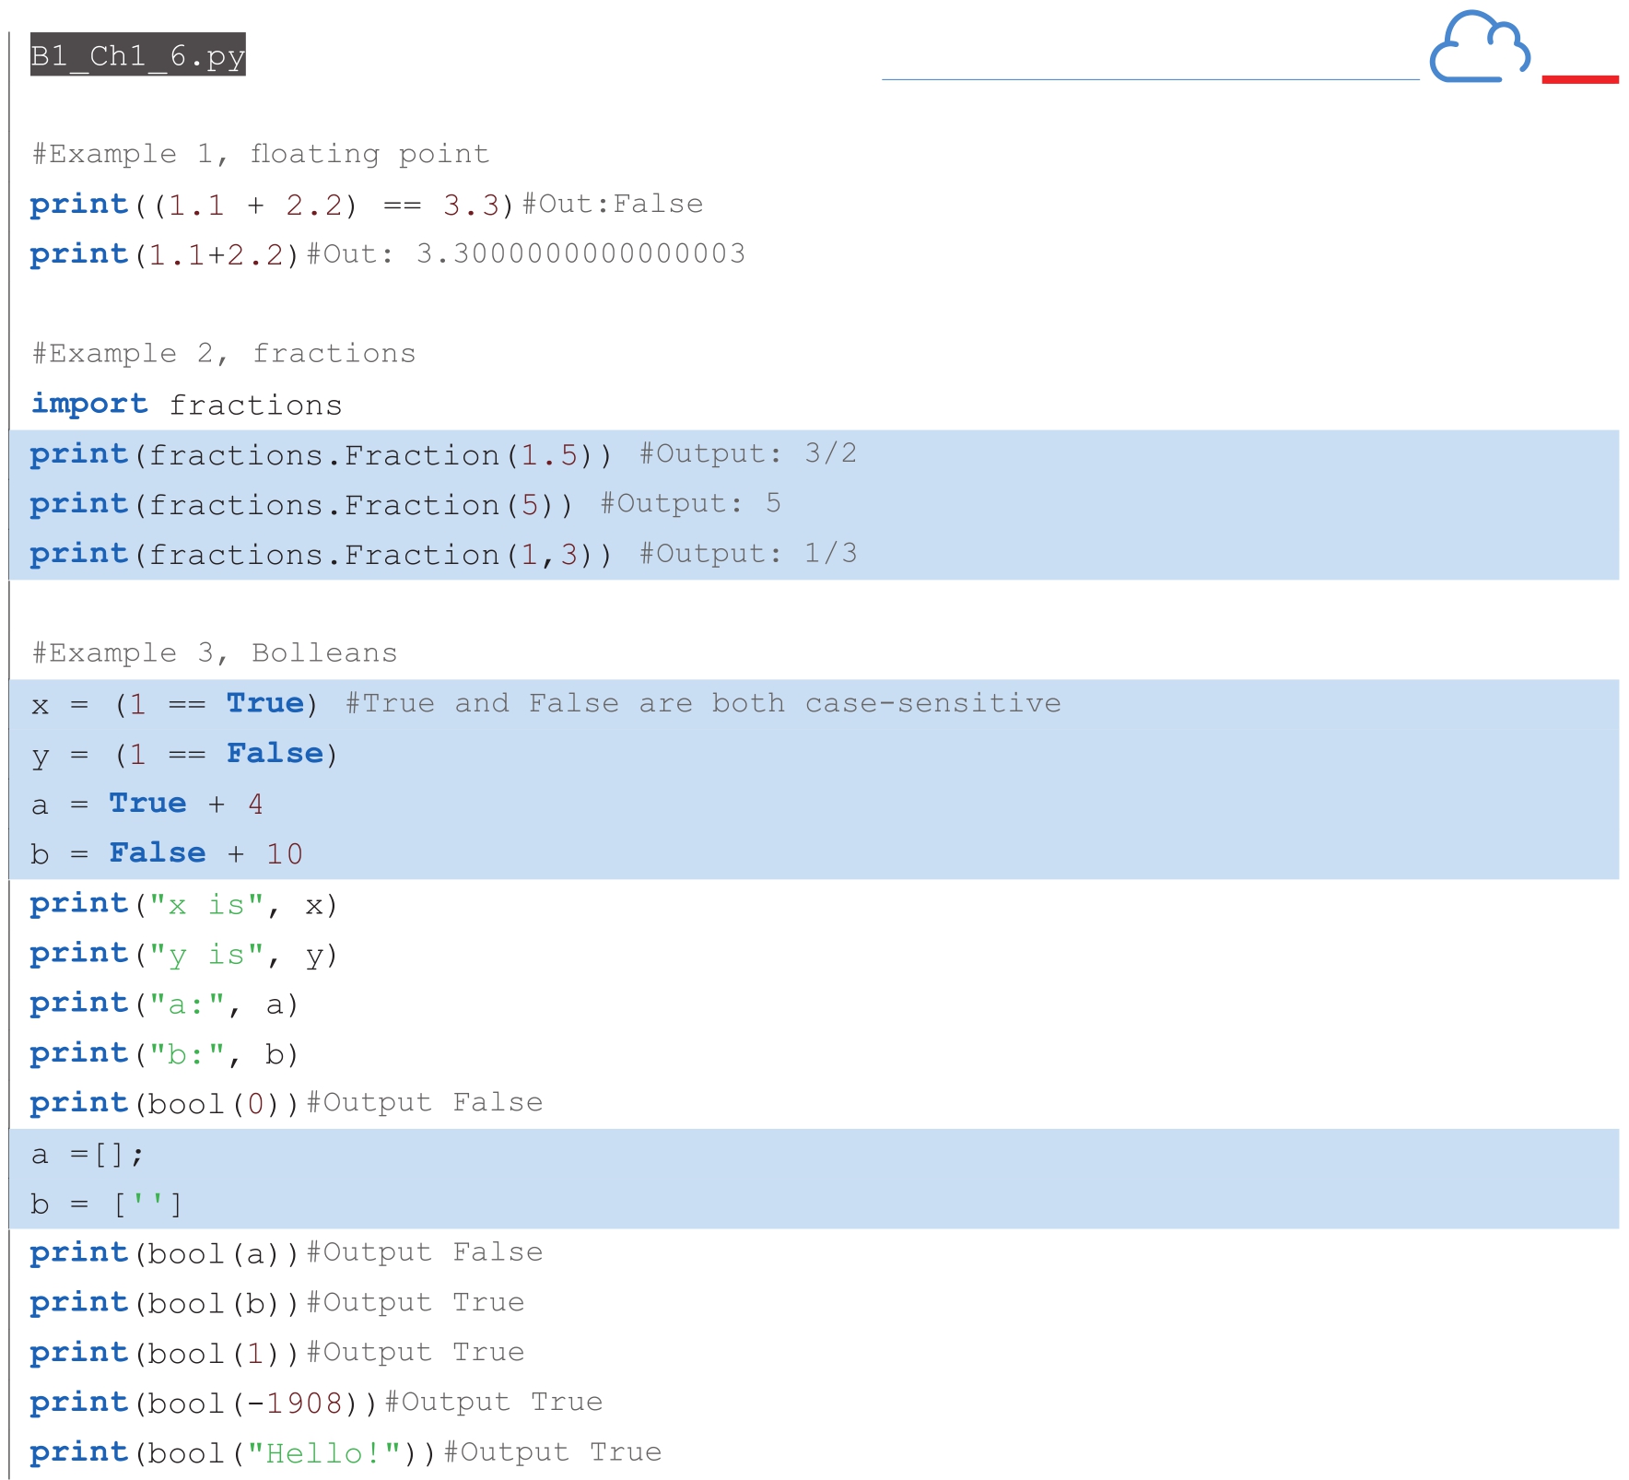The image size is (1629, 1480).
Task: Click the blue cloud icon
Action: pos(1479,48)
